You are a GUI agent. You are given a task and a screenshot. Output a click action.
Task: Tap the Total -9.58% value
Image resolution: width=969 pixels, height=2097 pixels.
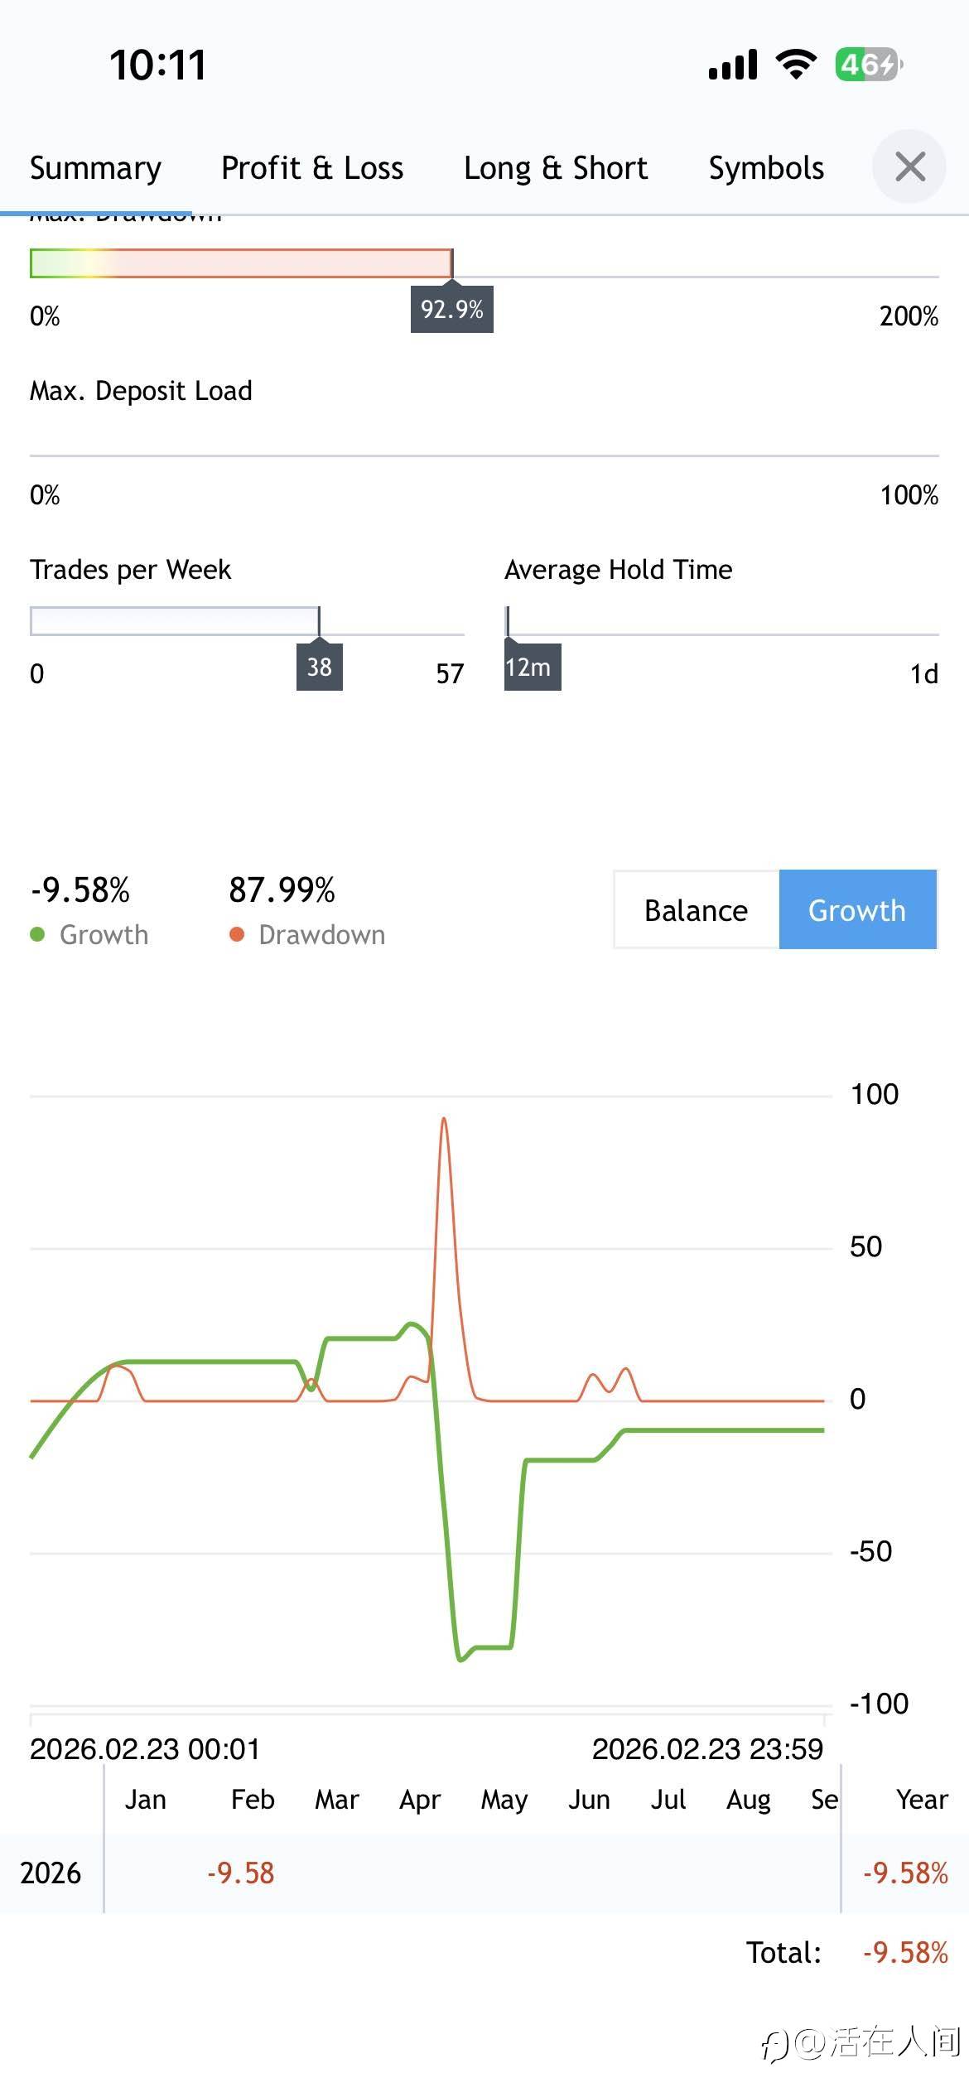tap(905, 1953)
